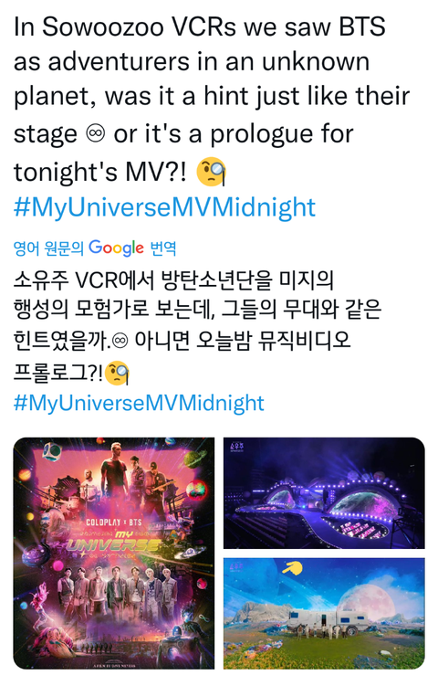Viewport: 438px width, 675px height.
Task: Click the 'My Universe' title logo on the poster
Action: pyautogui.click(x=113, y=542)
